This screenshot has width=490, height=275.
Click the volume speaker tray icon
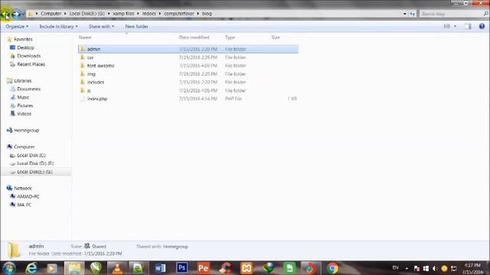[x=435, y=268]
